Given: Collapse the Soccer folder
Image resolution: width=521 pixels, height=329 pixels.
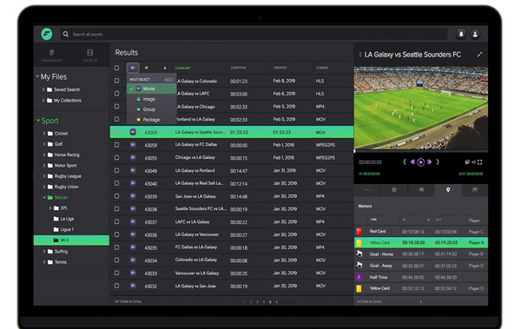Looking at the screenshot, I should click(x=44, y=197).
